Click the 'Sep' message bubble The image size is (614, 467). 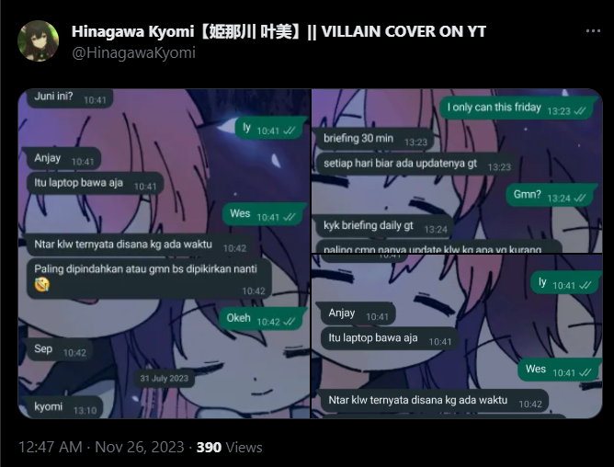60,349
